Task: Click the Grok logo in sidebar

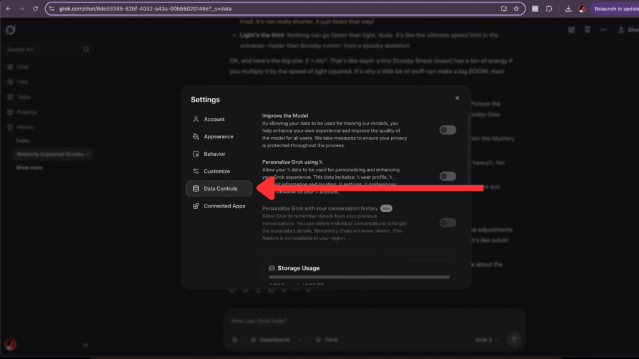Action: (11, 30)
